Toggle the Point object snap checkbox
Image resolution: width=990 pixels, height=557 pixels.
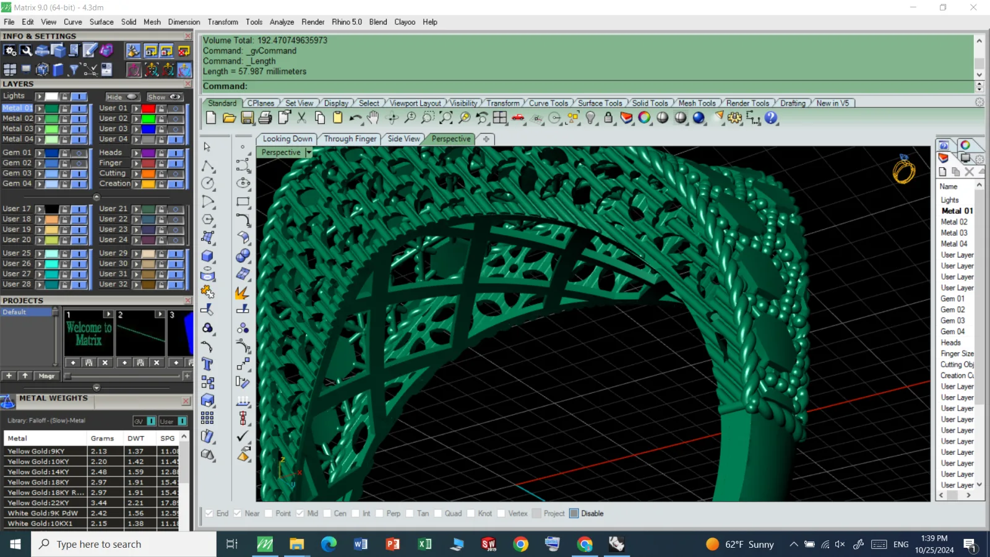[x=269, y=514]
